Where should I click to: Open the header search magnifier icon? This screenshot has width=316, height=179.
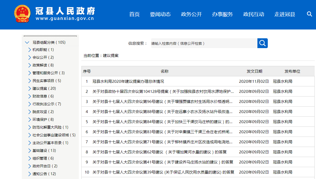coord(309,14)
